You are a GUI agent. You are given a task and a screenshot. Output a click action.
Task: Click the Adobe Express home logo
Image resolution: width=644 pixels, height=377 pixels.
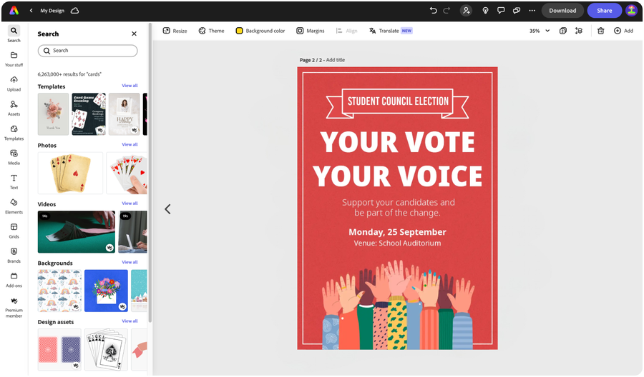[14, 11]
